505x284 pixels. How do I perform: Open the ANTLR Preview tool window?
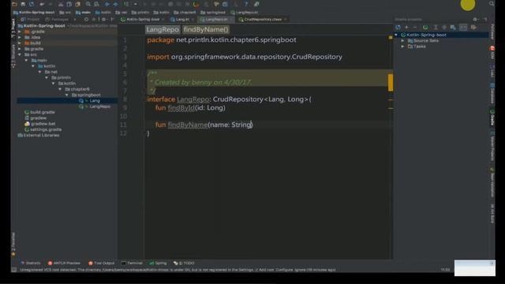(64, 263)
